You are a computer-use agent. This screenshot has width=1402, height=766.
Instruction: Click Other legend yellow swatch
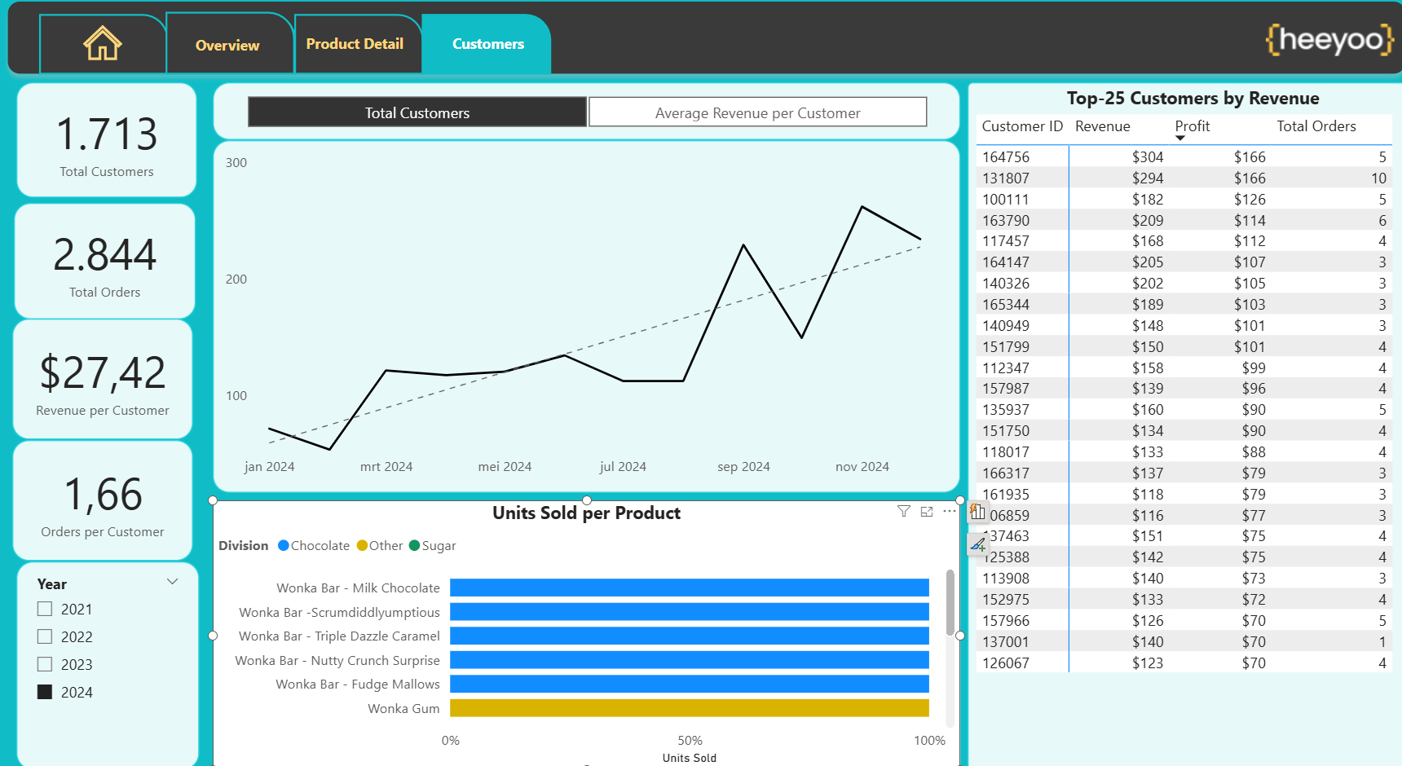click(362, 545)
